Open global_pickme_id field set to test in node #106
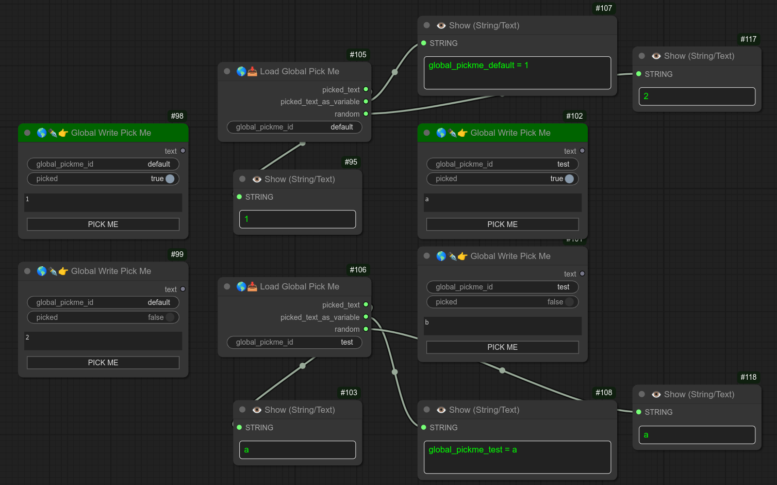777x485 pixels. [x=294, y=342]
